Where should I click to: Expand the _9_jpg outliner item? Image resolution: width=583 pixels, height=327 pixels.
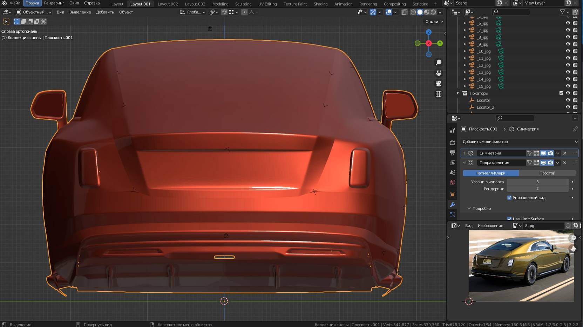pyautogui.click(x=465, y=44)
